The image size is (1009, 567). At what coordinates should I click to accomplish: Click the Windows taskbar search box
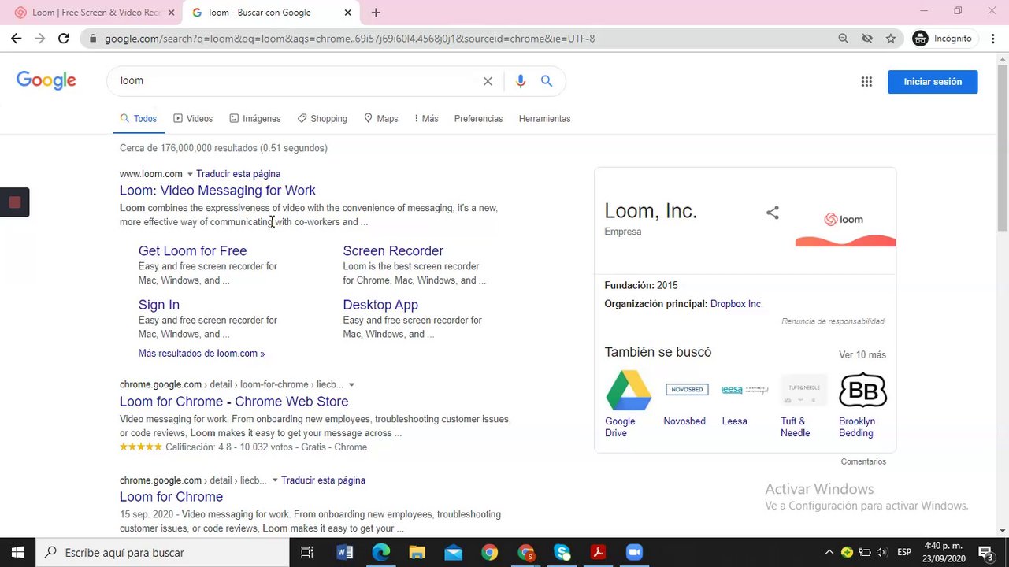163,553
